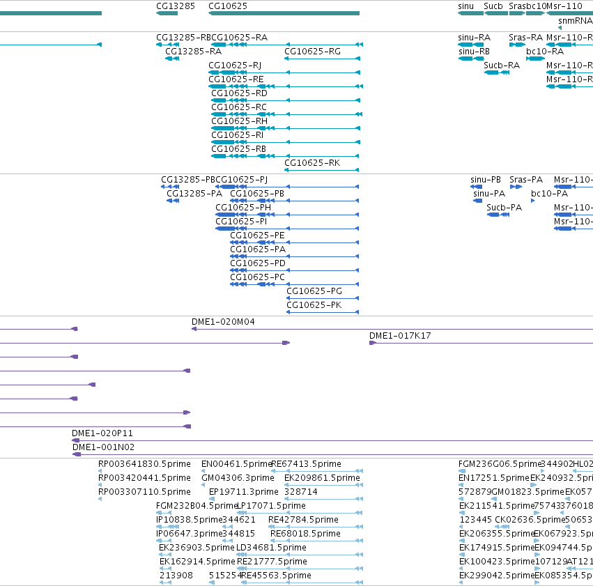The image size is (593, 586).
Task: Select the CG10625 gene label
Action: [228, 6]
